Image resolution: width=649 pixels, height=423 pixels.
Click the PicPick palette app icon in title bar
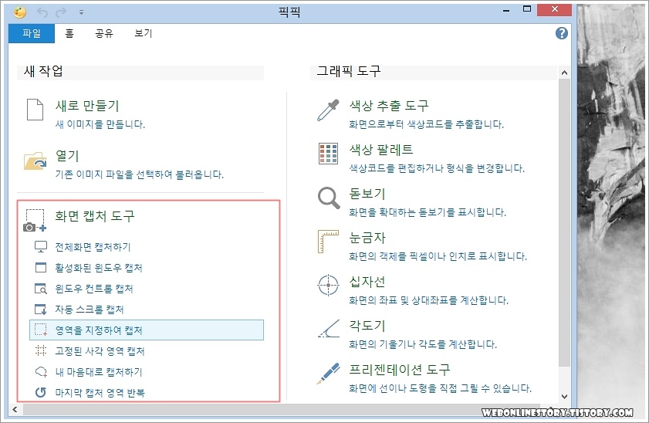point(19,12)
